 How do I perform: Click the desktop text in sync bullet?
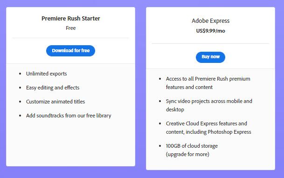tap(175, 110)
